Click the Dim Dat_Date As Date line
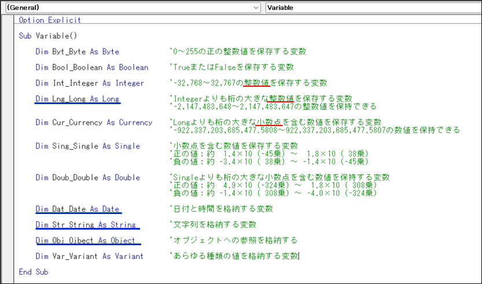 [77, 209]
